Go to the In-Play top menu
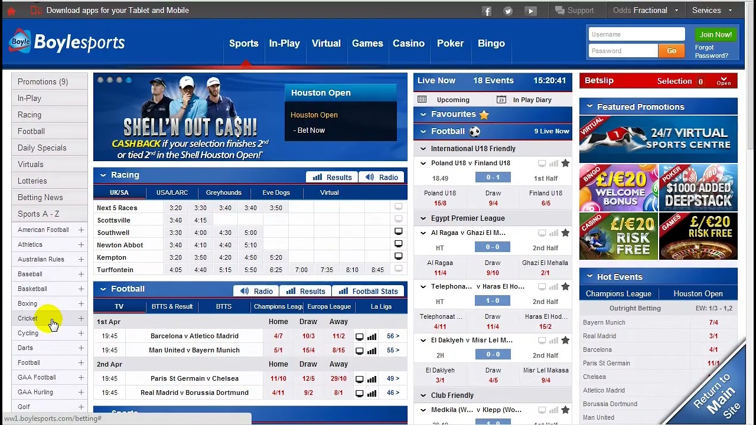The image size is (756, 425). (x=285, y=43)
